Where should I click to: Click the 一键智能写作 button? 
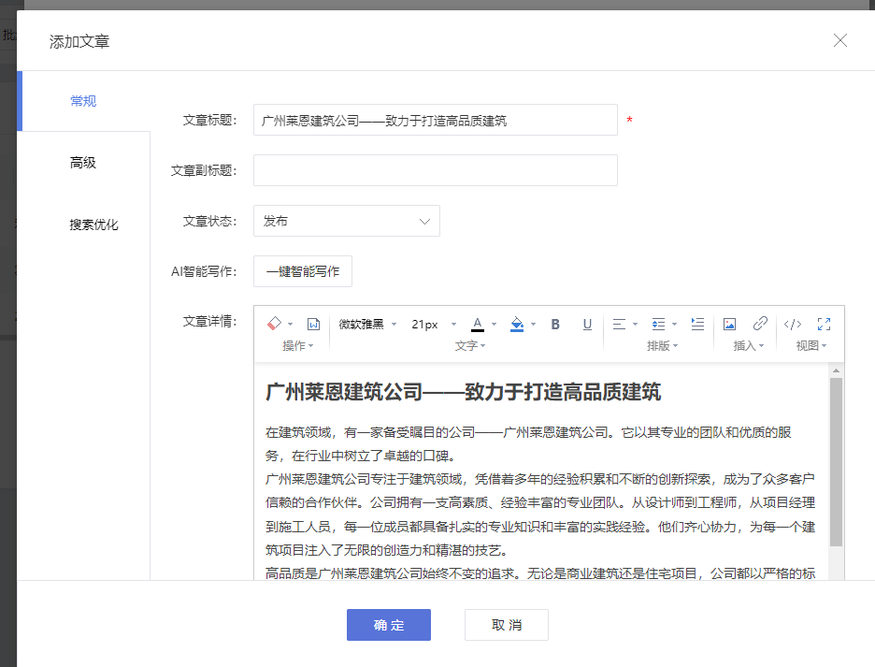[303, 271]
